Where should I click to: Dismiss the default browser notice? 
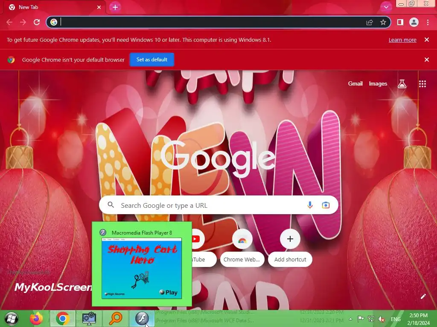[x=427, y=60]
